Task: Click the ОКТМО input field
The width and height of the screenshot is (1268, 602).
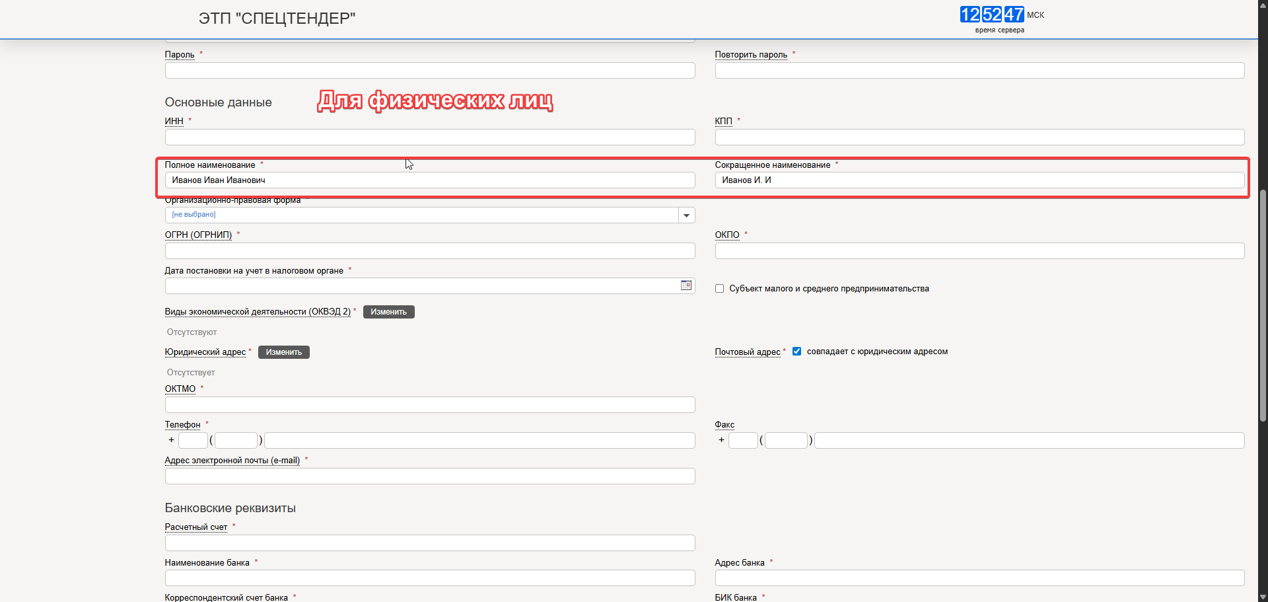Action: click(x=429, y=405)
